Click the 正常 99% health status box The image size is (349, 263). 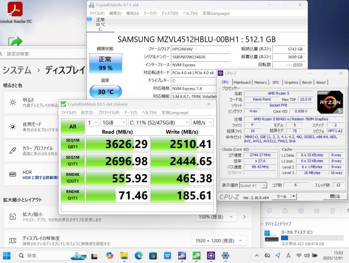105,63
